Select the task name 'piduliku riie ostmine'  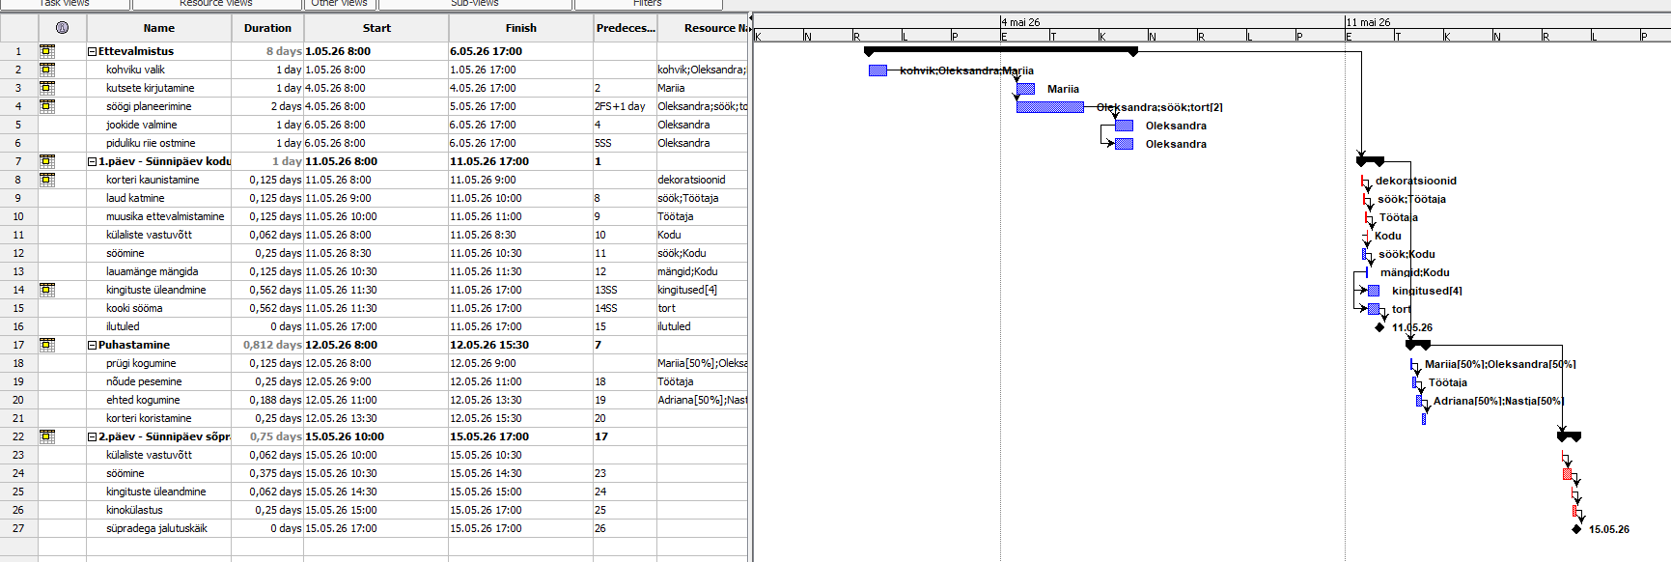coord(151,143)
